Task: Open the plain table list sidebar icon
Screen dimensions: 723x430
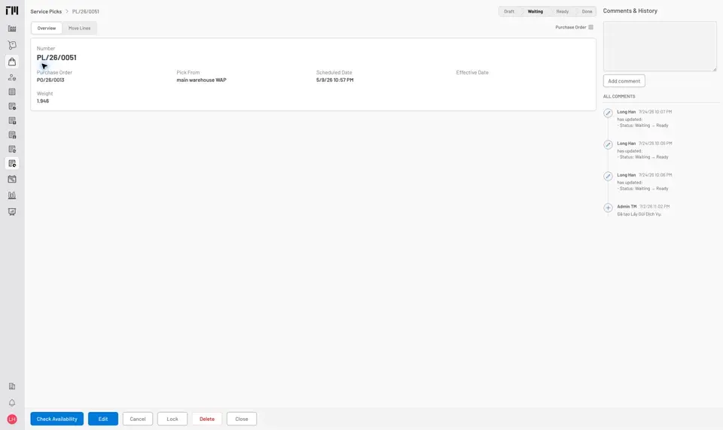Action: pyautogui.click(x=12, y=92)
